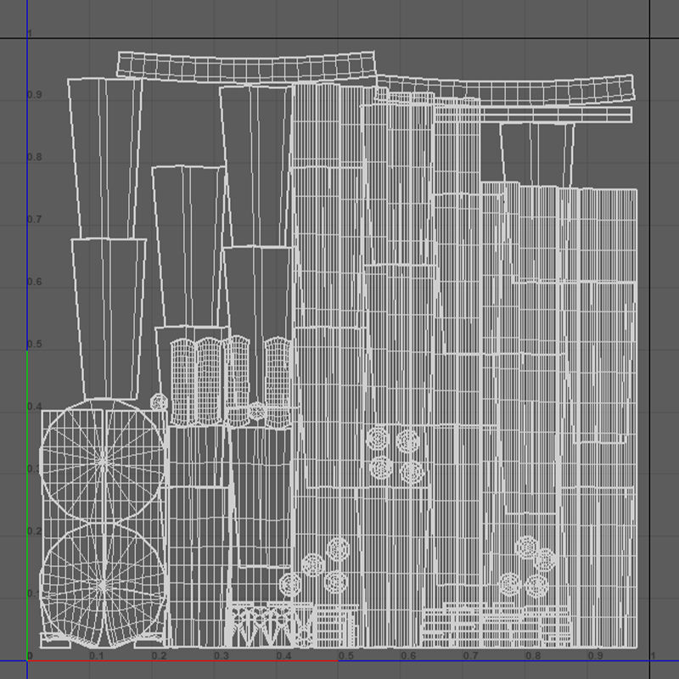Click the '0.7' label on the horizontal axis
Screen dimensions: 679x679
471,655
